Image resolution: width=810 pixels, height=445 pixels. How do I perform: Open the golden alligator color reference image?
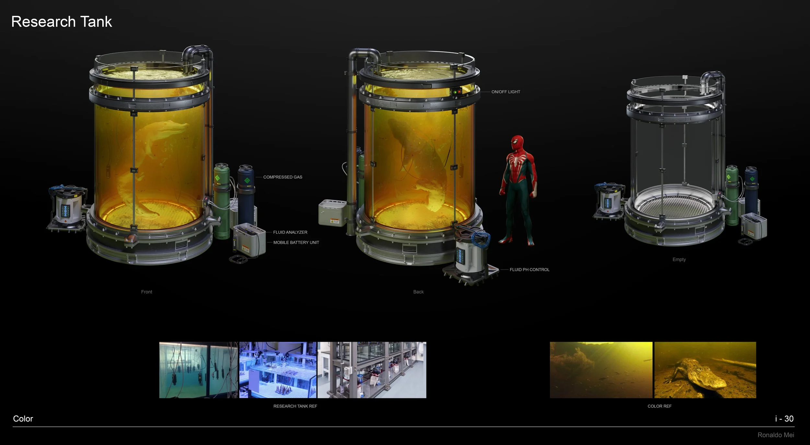point(705,370)
